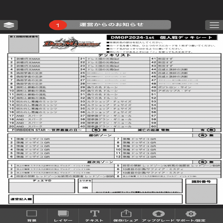The width and height of the screenshot is (223, 223).
Task: Open the アップグレード upgrade option
Action: tap(158, 216)
